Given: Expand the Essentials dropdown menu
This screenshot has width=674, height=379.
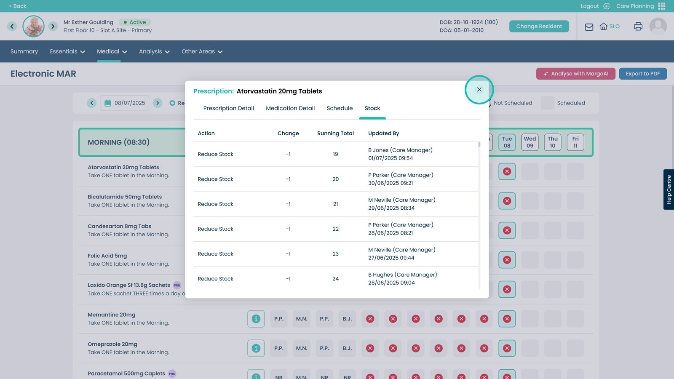Looking at the screenshot, I should coord(67,51).
